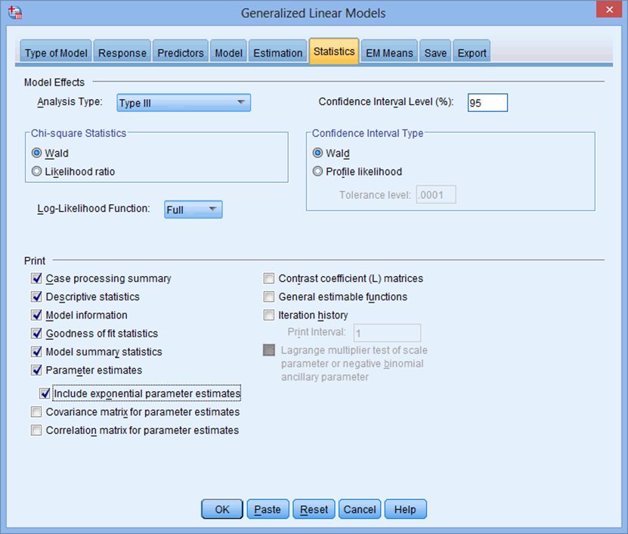628x534 pixels.
Task: Enable Contrast coefficient (L) matrices
Action: [x=269, y=278]
